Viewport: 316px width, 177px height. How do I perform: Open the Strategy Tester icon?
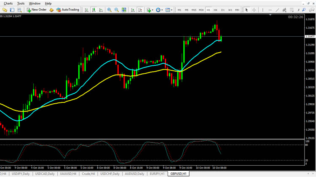19,10
